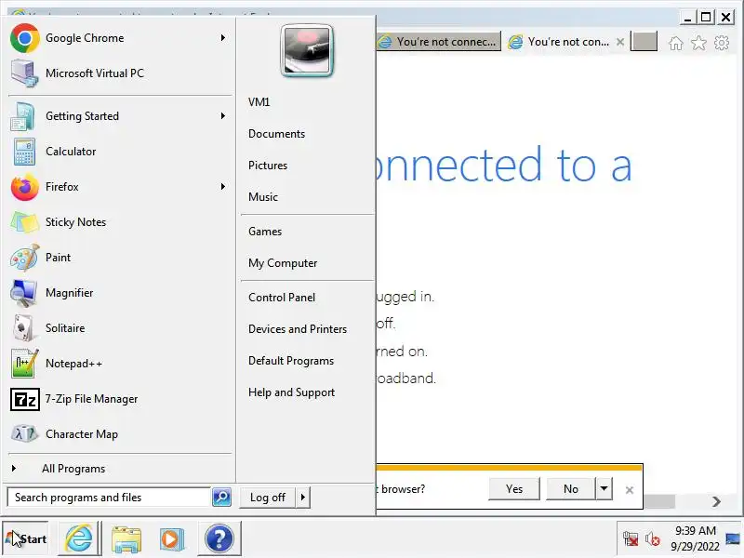
Task: Click the clock showing 9:39 AM
Action: (695, 531)
